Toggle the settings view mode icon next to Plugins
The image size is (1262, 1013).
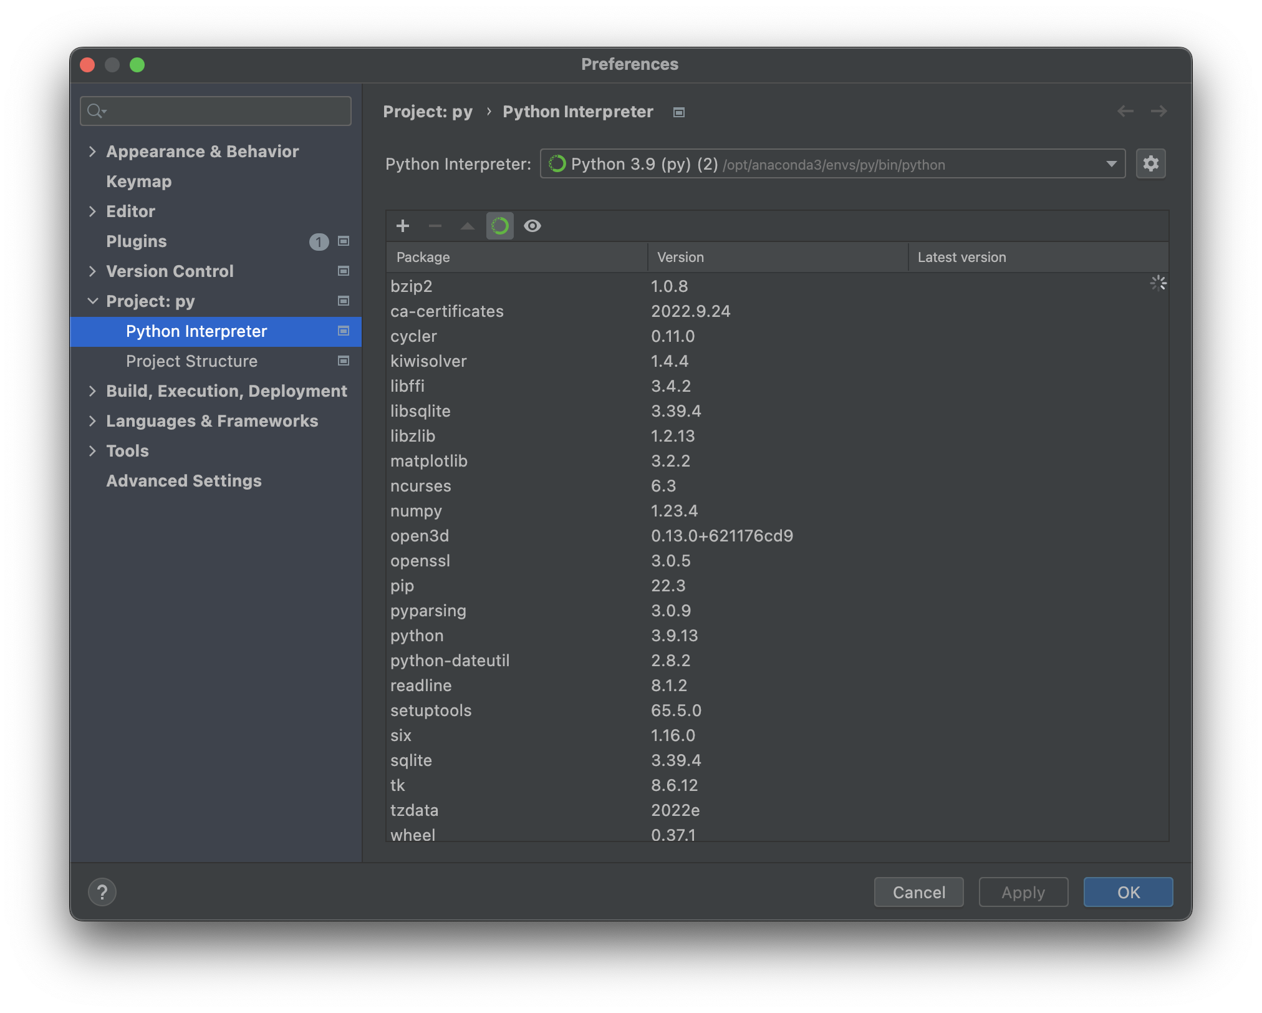[x=344, y=241]
